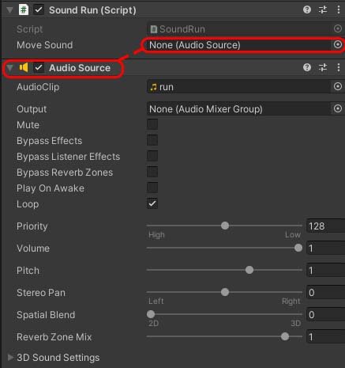The height and width of the screenshot is (368, 345).
Task: Open Audio Source component's three-dot menu
Action: [339, 67]
